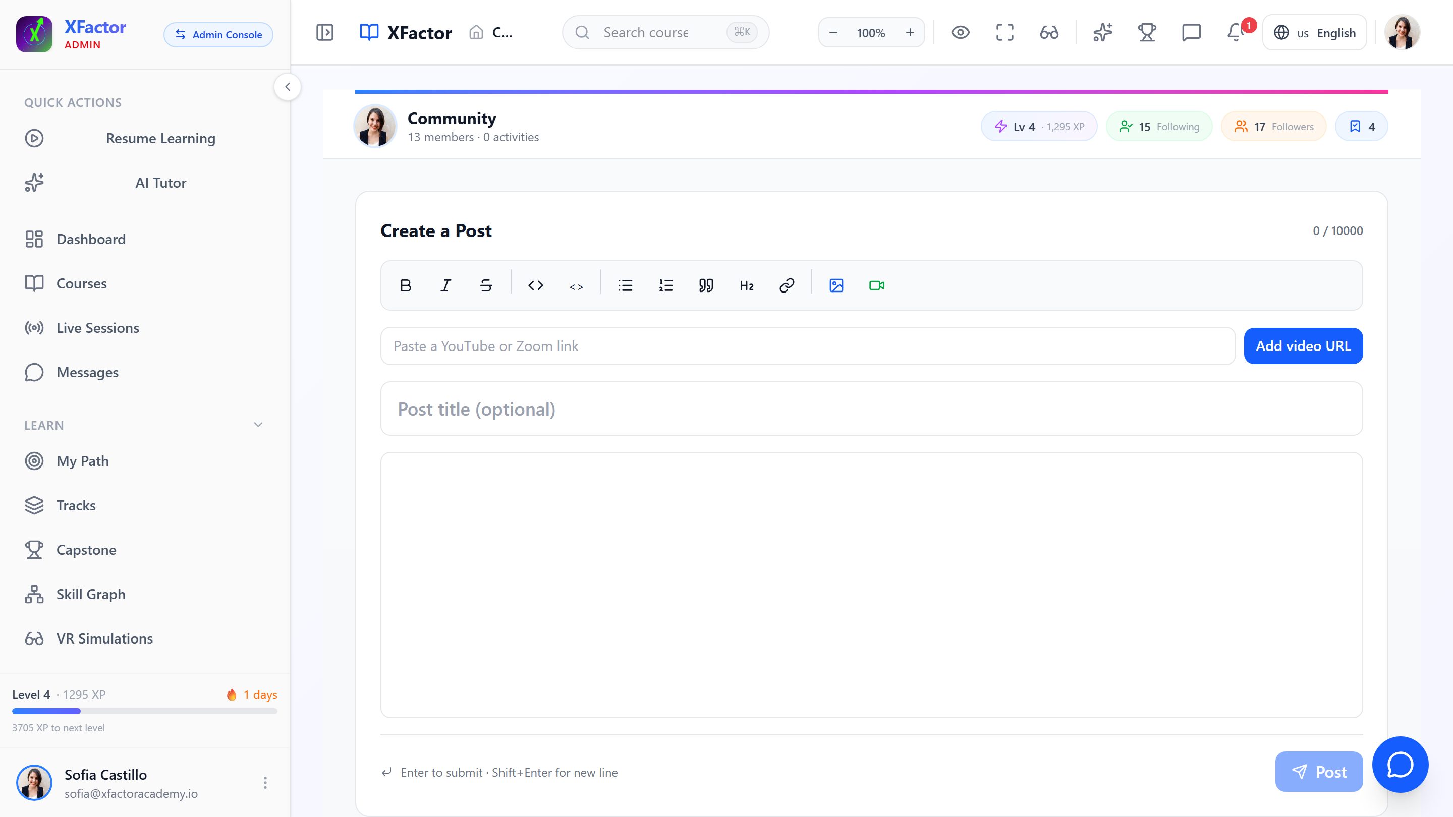Open profile avatar menu in header

coord(1402,32)
